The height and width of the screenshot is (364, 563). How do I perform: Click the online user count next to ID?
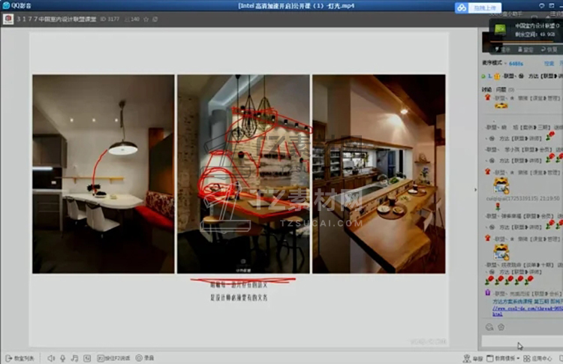point(132,19)
